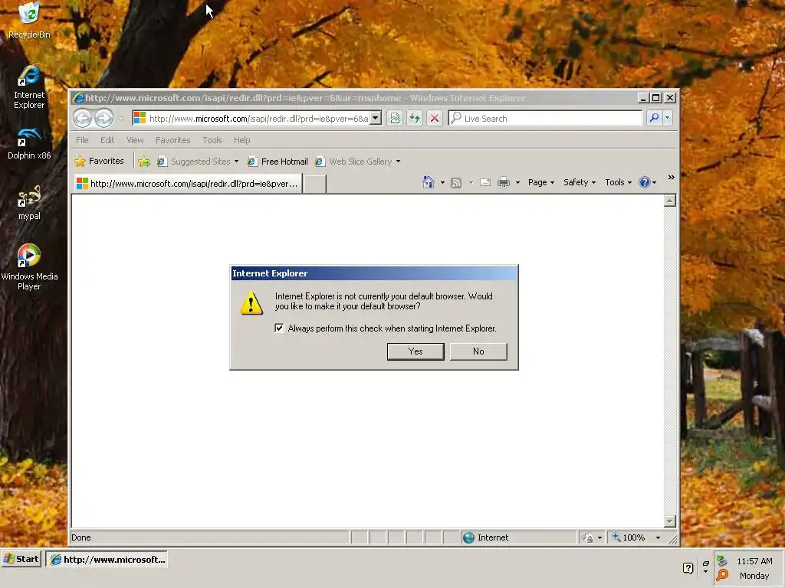Open Favorites star panel button

(99, 161)
